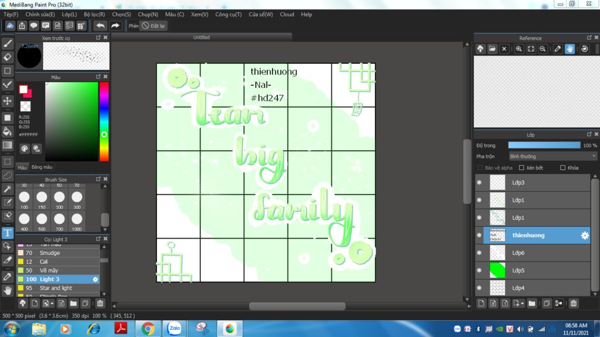Click the cloud save icon in top toolbar

click(10, 26)
